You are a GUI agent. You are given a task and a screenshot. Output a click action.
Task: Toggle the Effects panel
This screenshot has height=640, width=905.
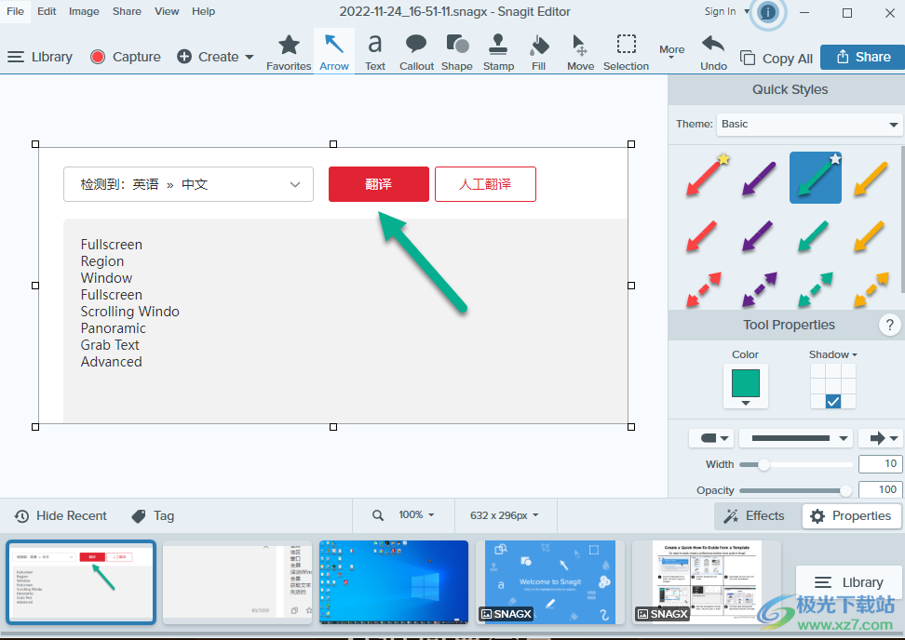(x=754, y=515)
